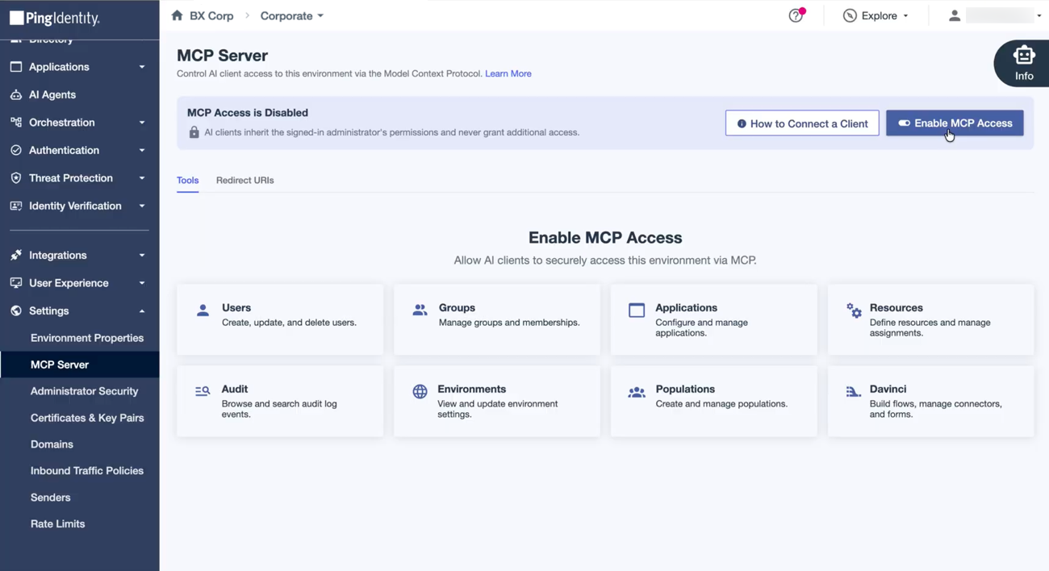Click the Audit card title

(235, 390)
